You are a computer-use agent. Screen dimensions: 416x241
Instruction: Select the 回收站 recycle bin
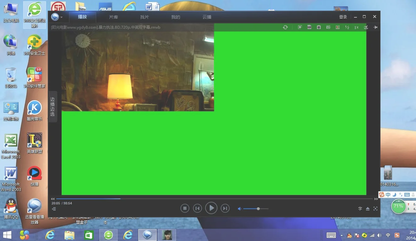(11, 78)
